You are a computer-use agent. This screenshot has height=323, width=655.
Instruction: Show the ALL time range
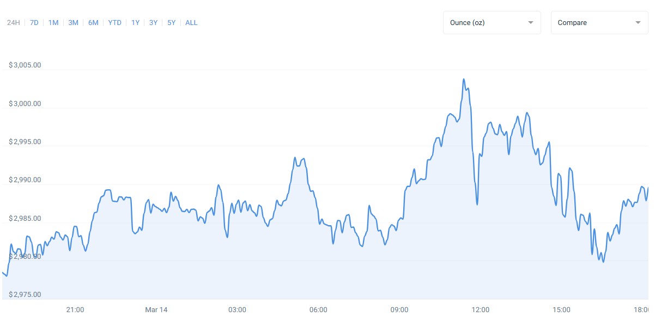[191, 23]
